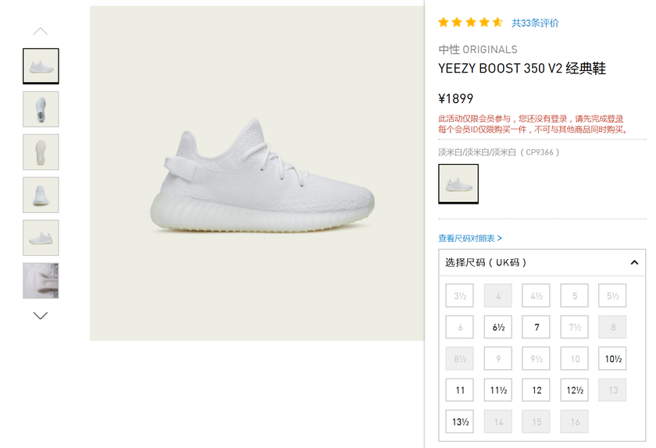Open the 查看尺码对照表 size chart link

click(470, 238)
